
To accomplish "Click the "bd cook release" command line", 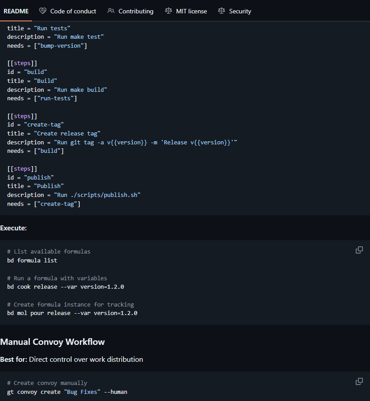I will (66, 287).
